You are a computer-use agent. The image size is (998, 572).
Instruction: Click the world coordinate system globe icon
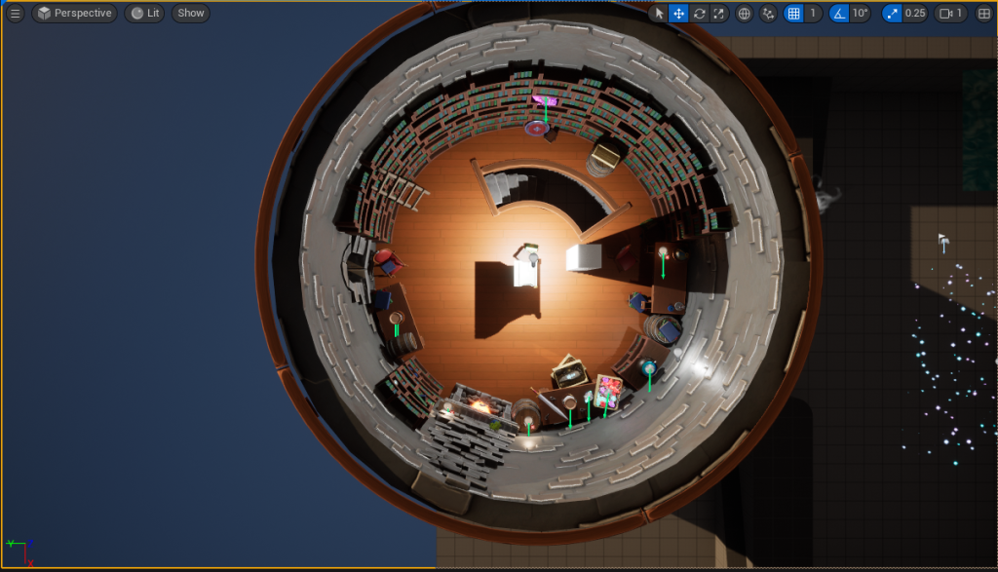click(745, 14)
